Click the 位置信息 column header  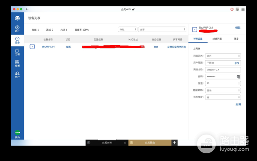pyautogui.click(x=99, y=39)
